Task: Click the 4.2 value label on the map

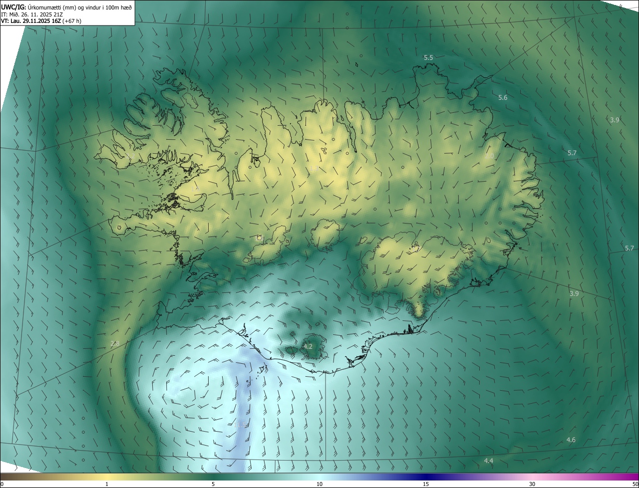Action: pos(308,346)
